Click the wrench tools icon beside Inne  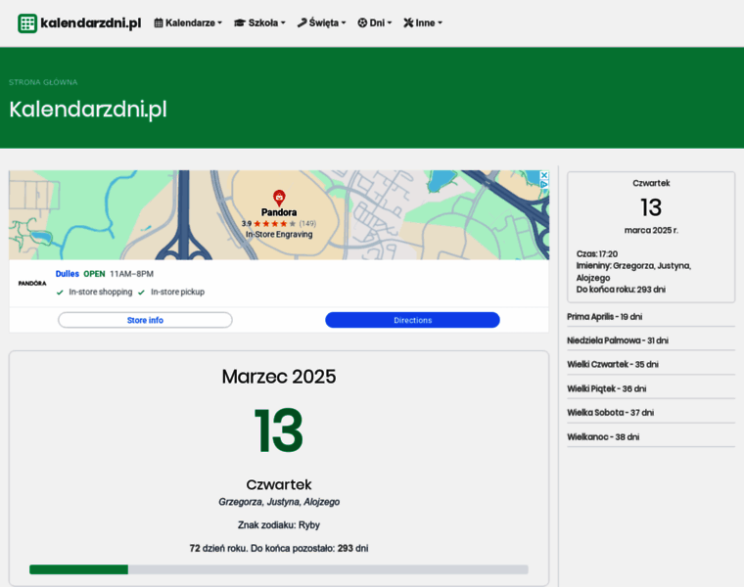coord(408,23)
